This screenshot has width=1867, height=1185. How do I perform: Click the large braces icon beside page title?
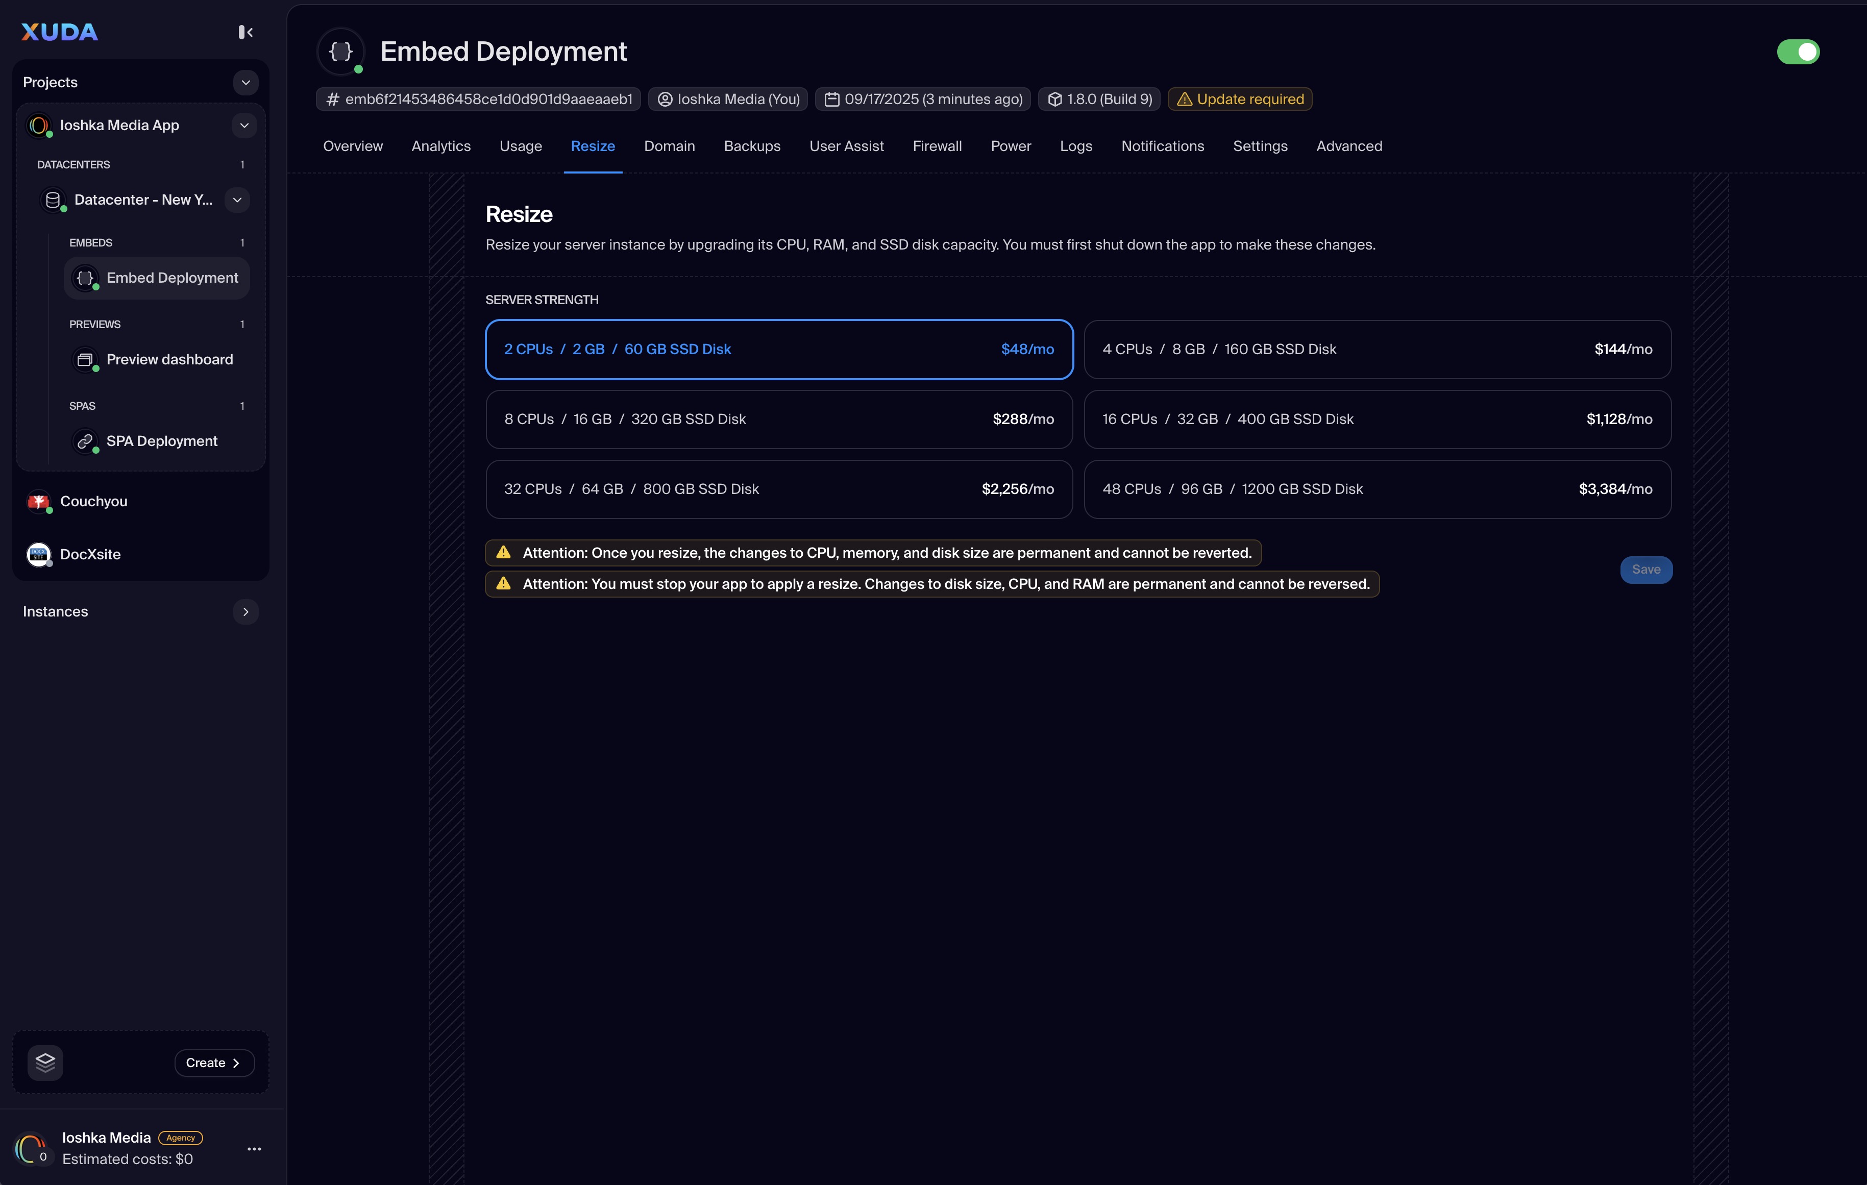tap(341, 51)
